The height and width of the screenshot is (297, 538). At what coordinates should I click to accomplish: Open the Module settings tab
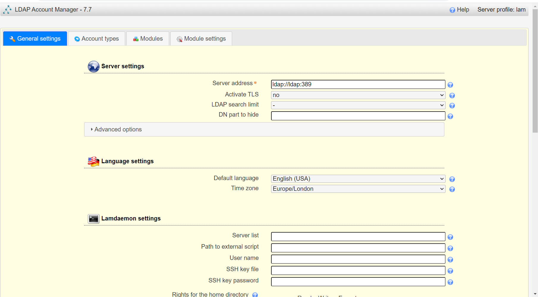pyautogui.click(x=201, y=39)
